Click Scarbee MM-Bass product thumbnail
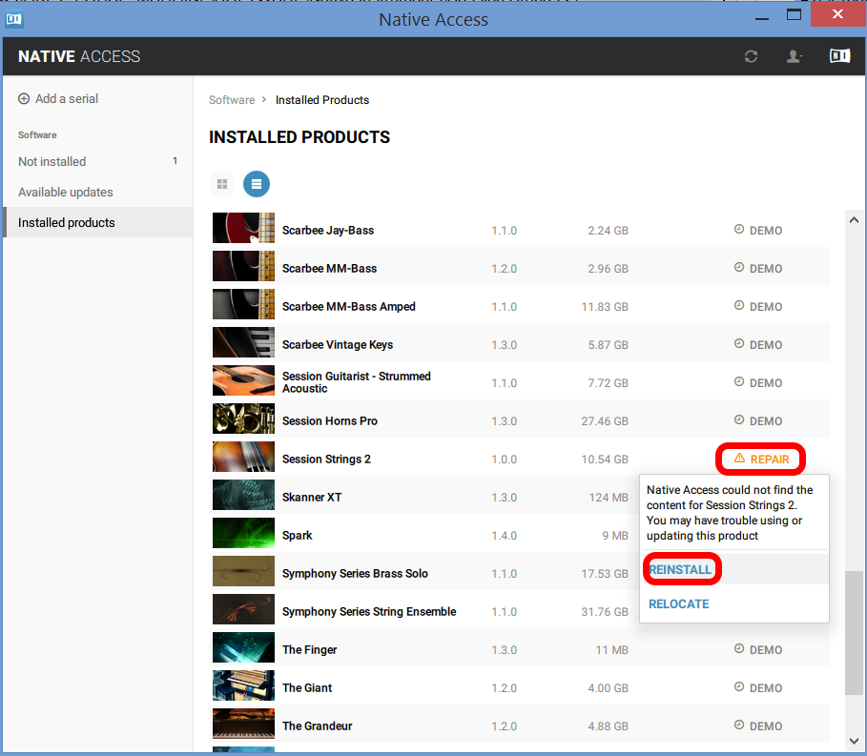 [x=243, y=266]
